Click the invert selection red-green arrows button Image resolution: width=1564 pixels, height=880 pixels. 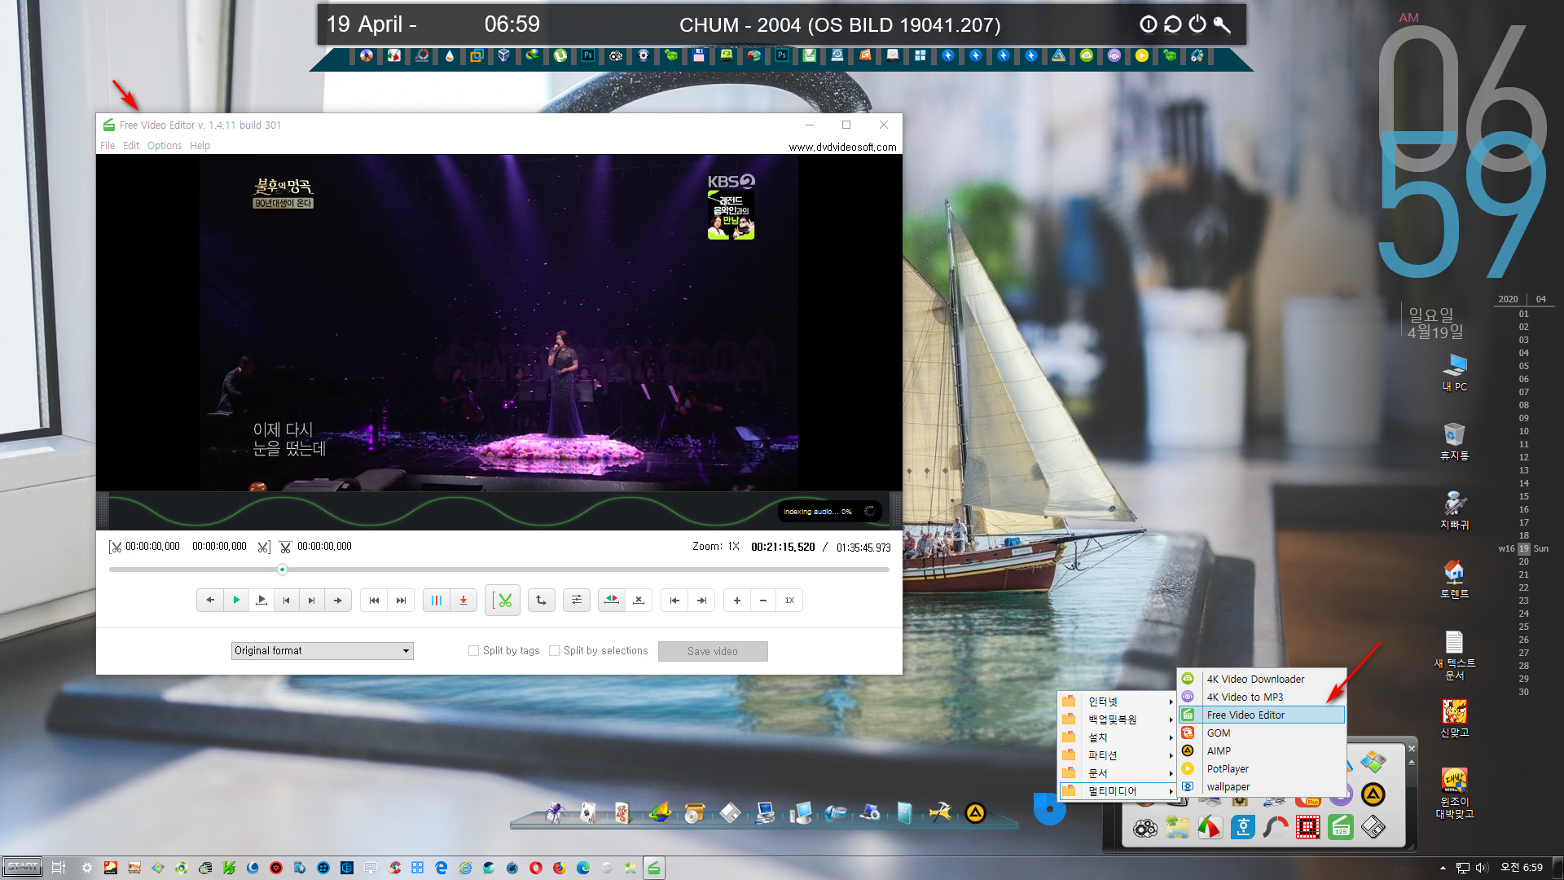612,601
